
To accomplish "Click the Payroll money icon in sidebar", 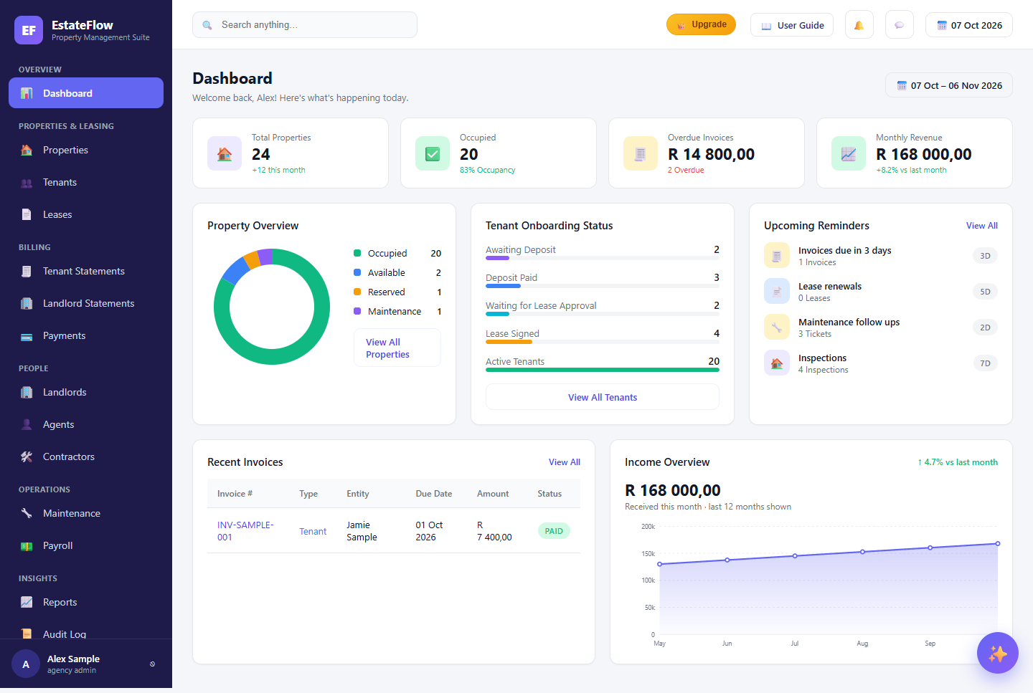I will [27, 546].
